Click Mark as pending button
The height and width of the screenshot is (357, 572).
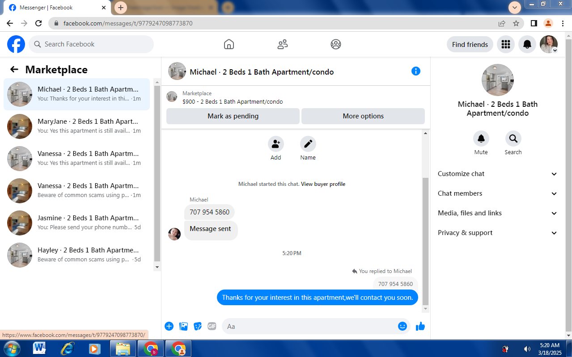[233, 116]
